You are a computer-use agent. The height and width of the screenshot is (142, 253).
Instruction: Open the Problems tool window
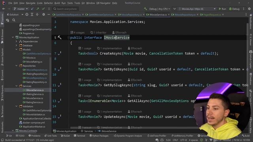point(34,136)
